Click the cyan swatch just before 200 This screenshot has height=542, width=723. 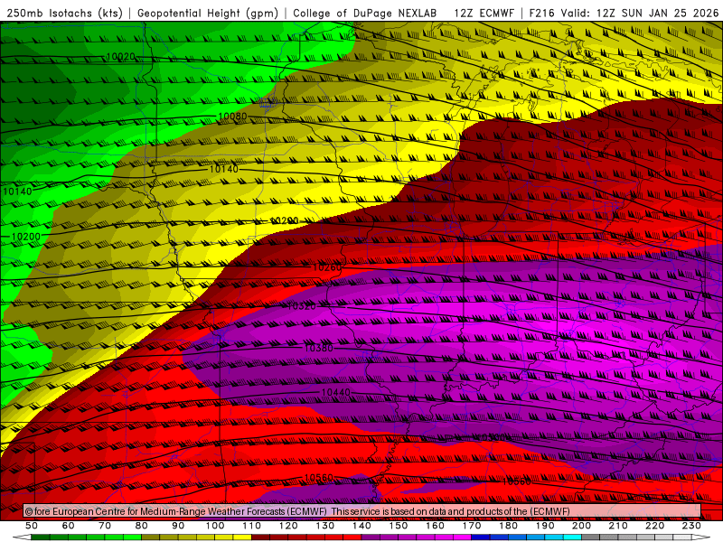[572, 537]
